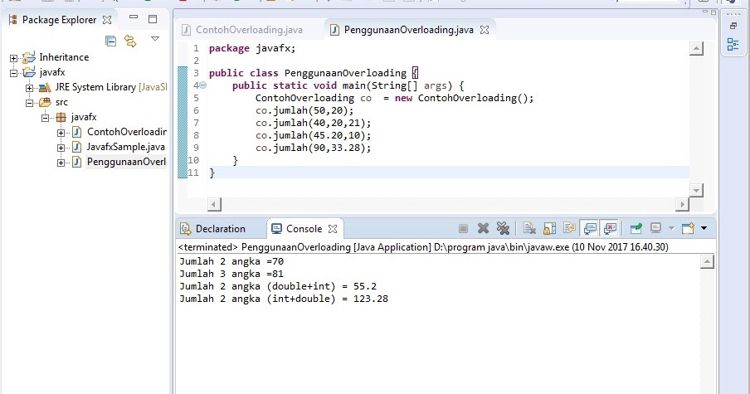
Task: Click the Remove Launch gray X icon
Action: [483, 229]
